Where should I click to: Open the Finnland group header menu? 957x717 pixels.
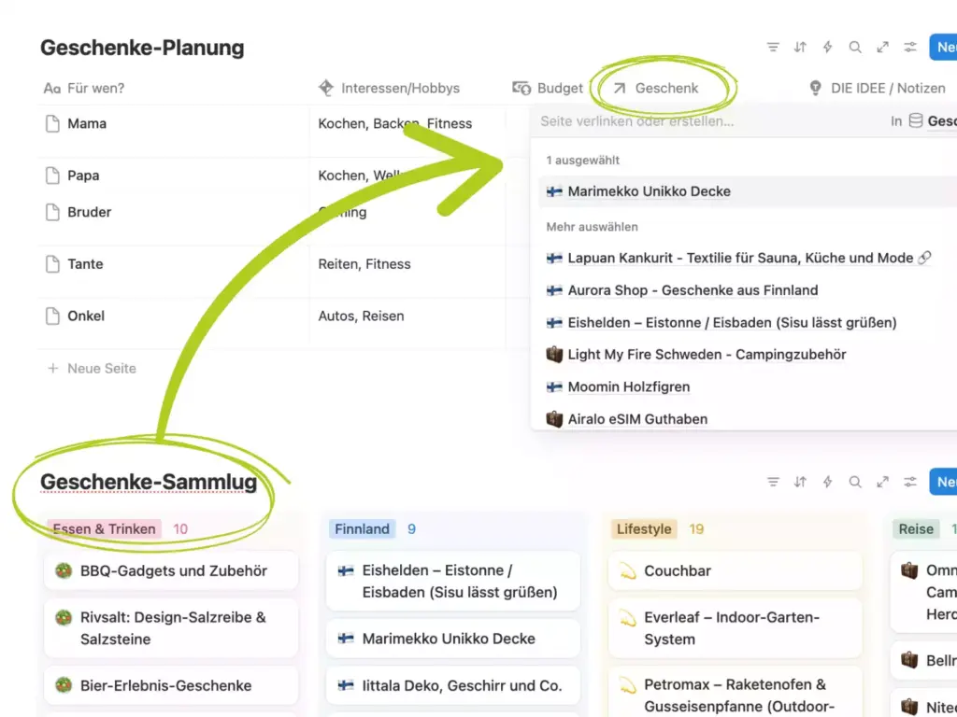point(362,528)
